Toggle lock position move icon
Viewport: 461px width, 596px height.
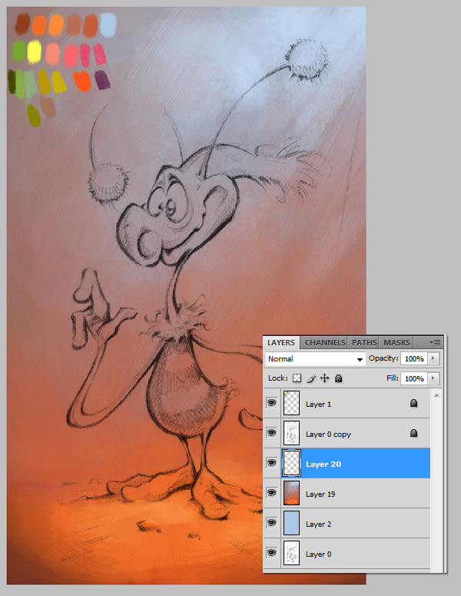324,378
